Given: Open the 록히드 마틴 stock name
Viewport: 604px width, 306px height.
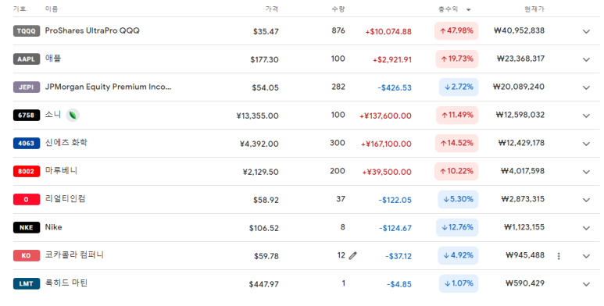Looking at the screenshot, I should pyautogui.click(x=66, y=283).
